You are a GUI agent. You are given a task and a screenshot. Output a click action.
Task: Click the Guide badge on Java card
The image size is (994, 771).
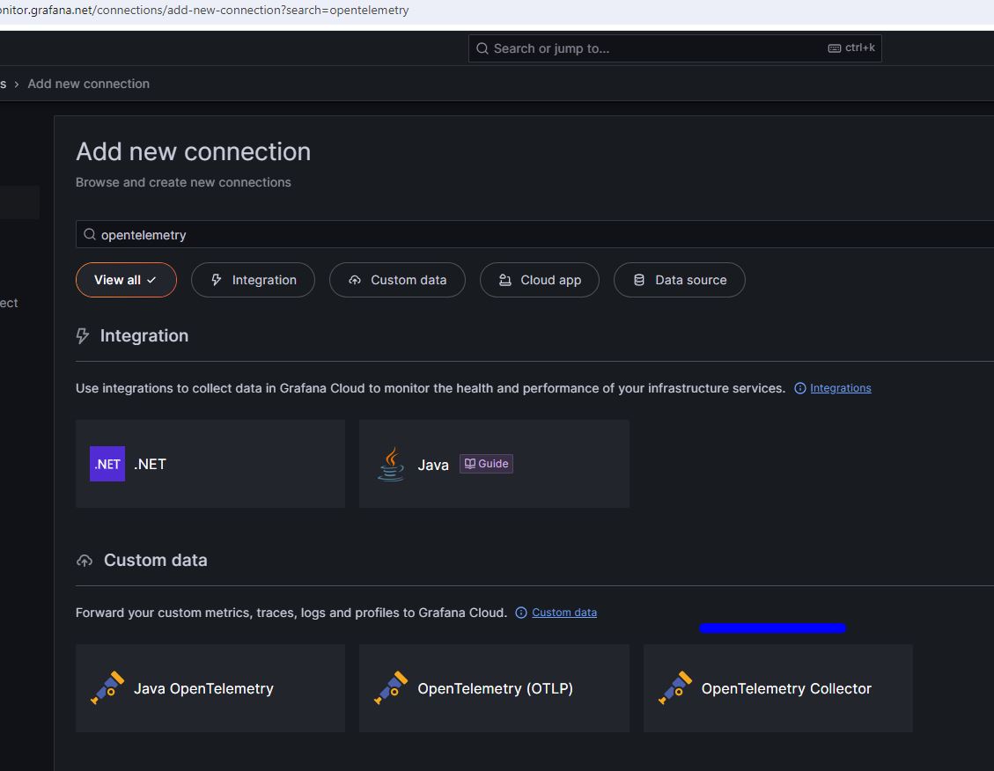coord(486,464)
